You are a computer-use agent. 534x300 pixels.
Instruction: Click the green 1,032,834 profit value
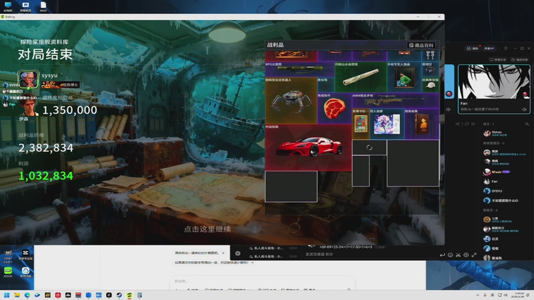point(45,176)
